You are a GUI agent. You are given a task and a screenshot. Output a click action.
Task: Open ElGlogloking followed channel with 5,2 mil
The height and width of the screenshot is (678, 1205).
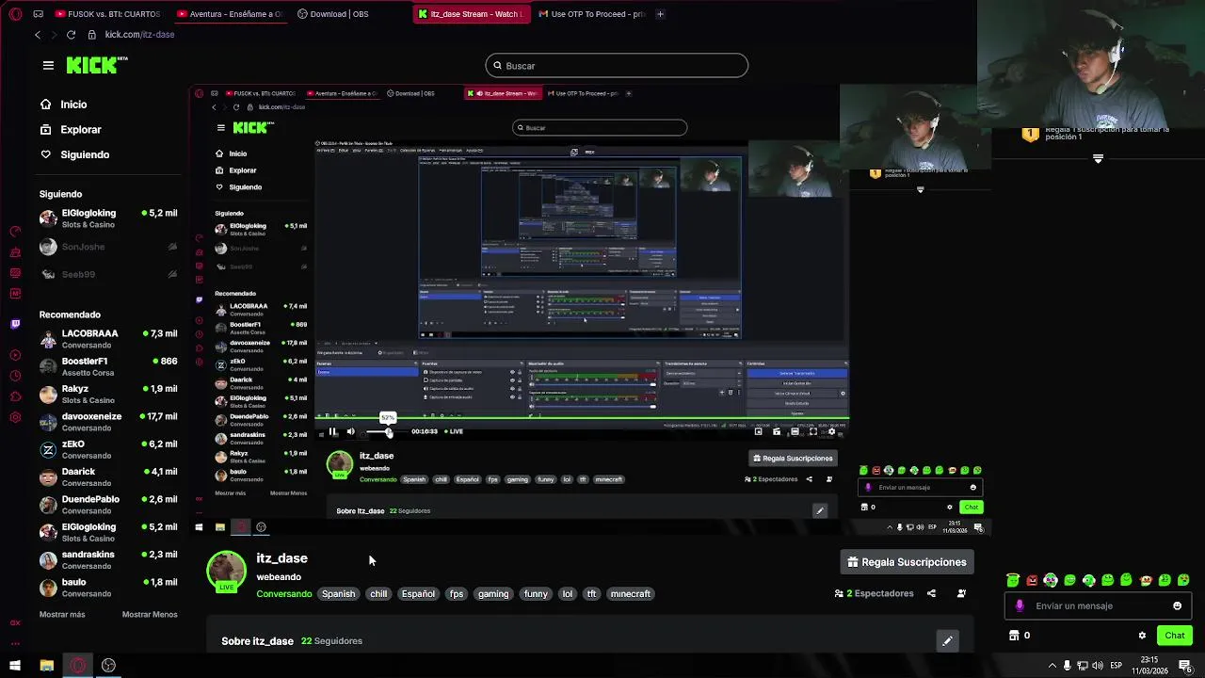108,218
